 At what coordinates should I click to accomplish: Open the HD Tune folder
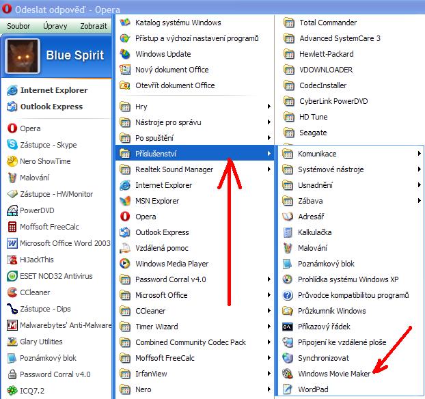(x=350, y=117)
